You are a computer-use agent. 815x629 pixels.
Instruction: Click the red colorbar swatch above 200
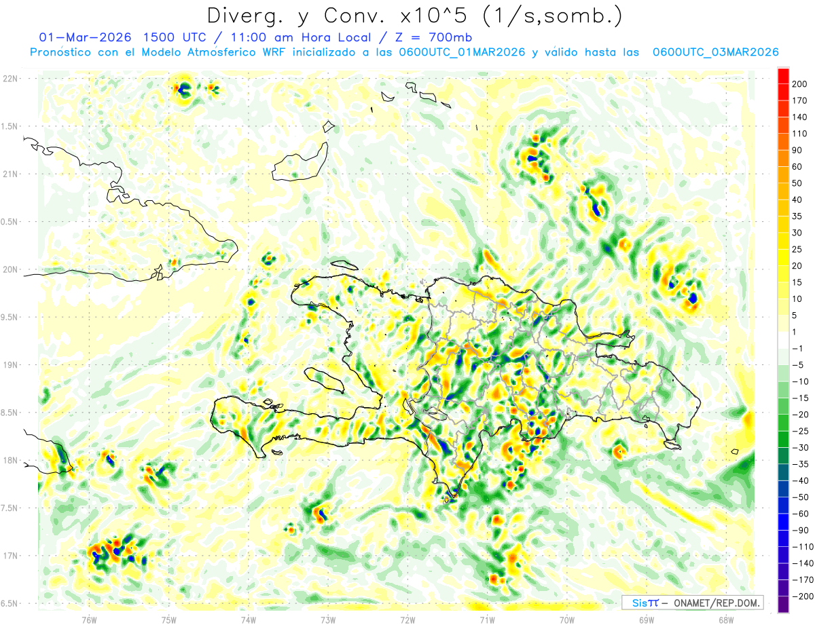point(784,76)
